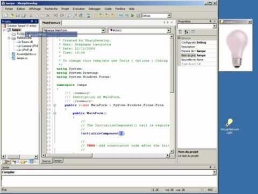Open the Projet menu
The image size is (258, 194).
65,9
